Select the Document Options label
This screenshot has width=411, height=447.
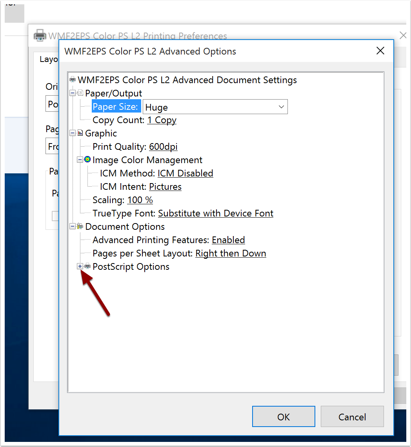pyautogui.click(x=125, y=227)
